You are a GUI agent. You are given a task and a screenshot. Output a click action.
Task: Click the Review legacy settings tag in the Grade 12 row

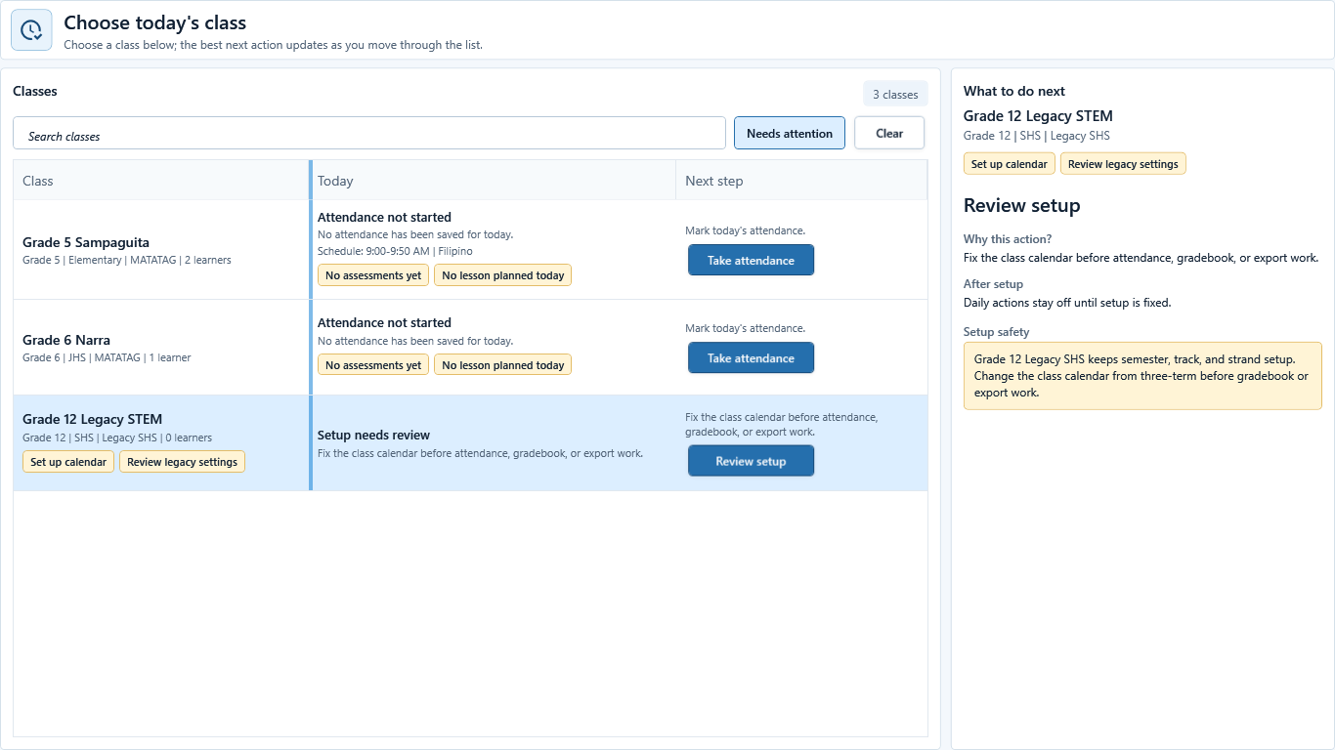pyautogui.click(x=183, y=462)
